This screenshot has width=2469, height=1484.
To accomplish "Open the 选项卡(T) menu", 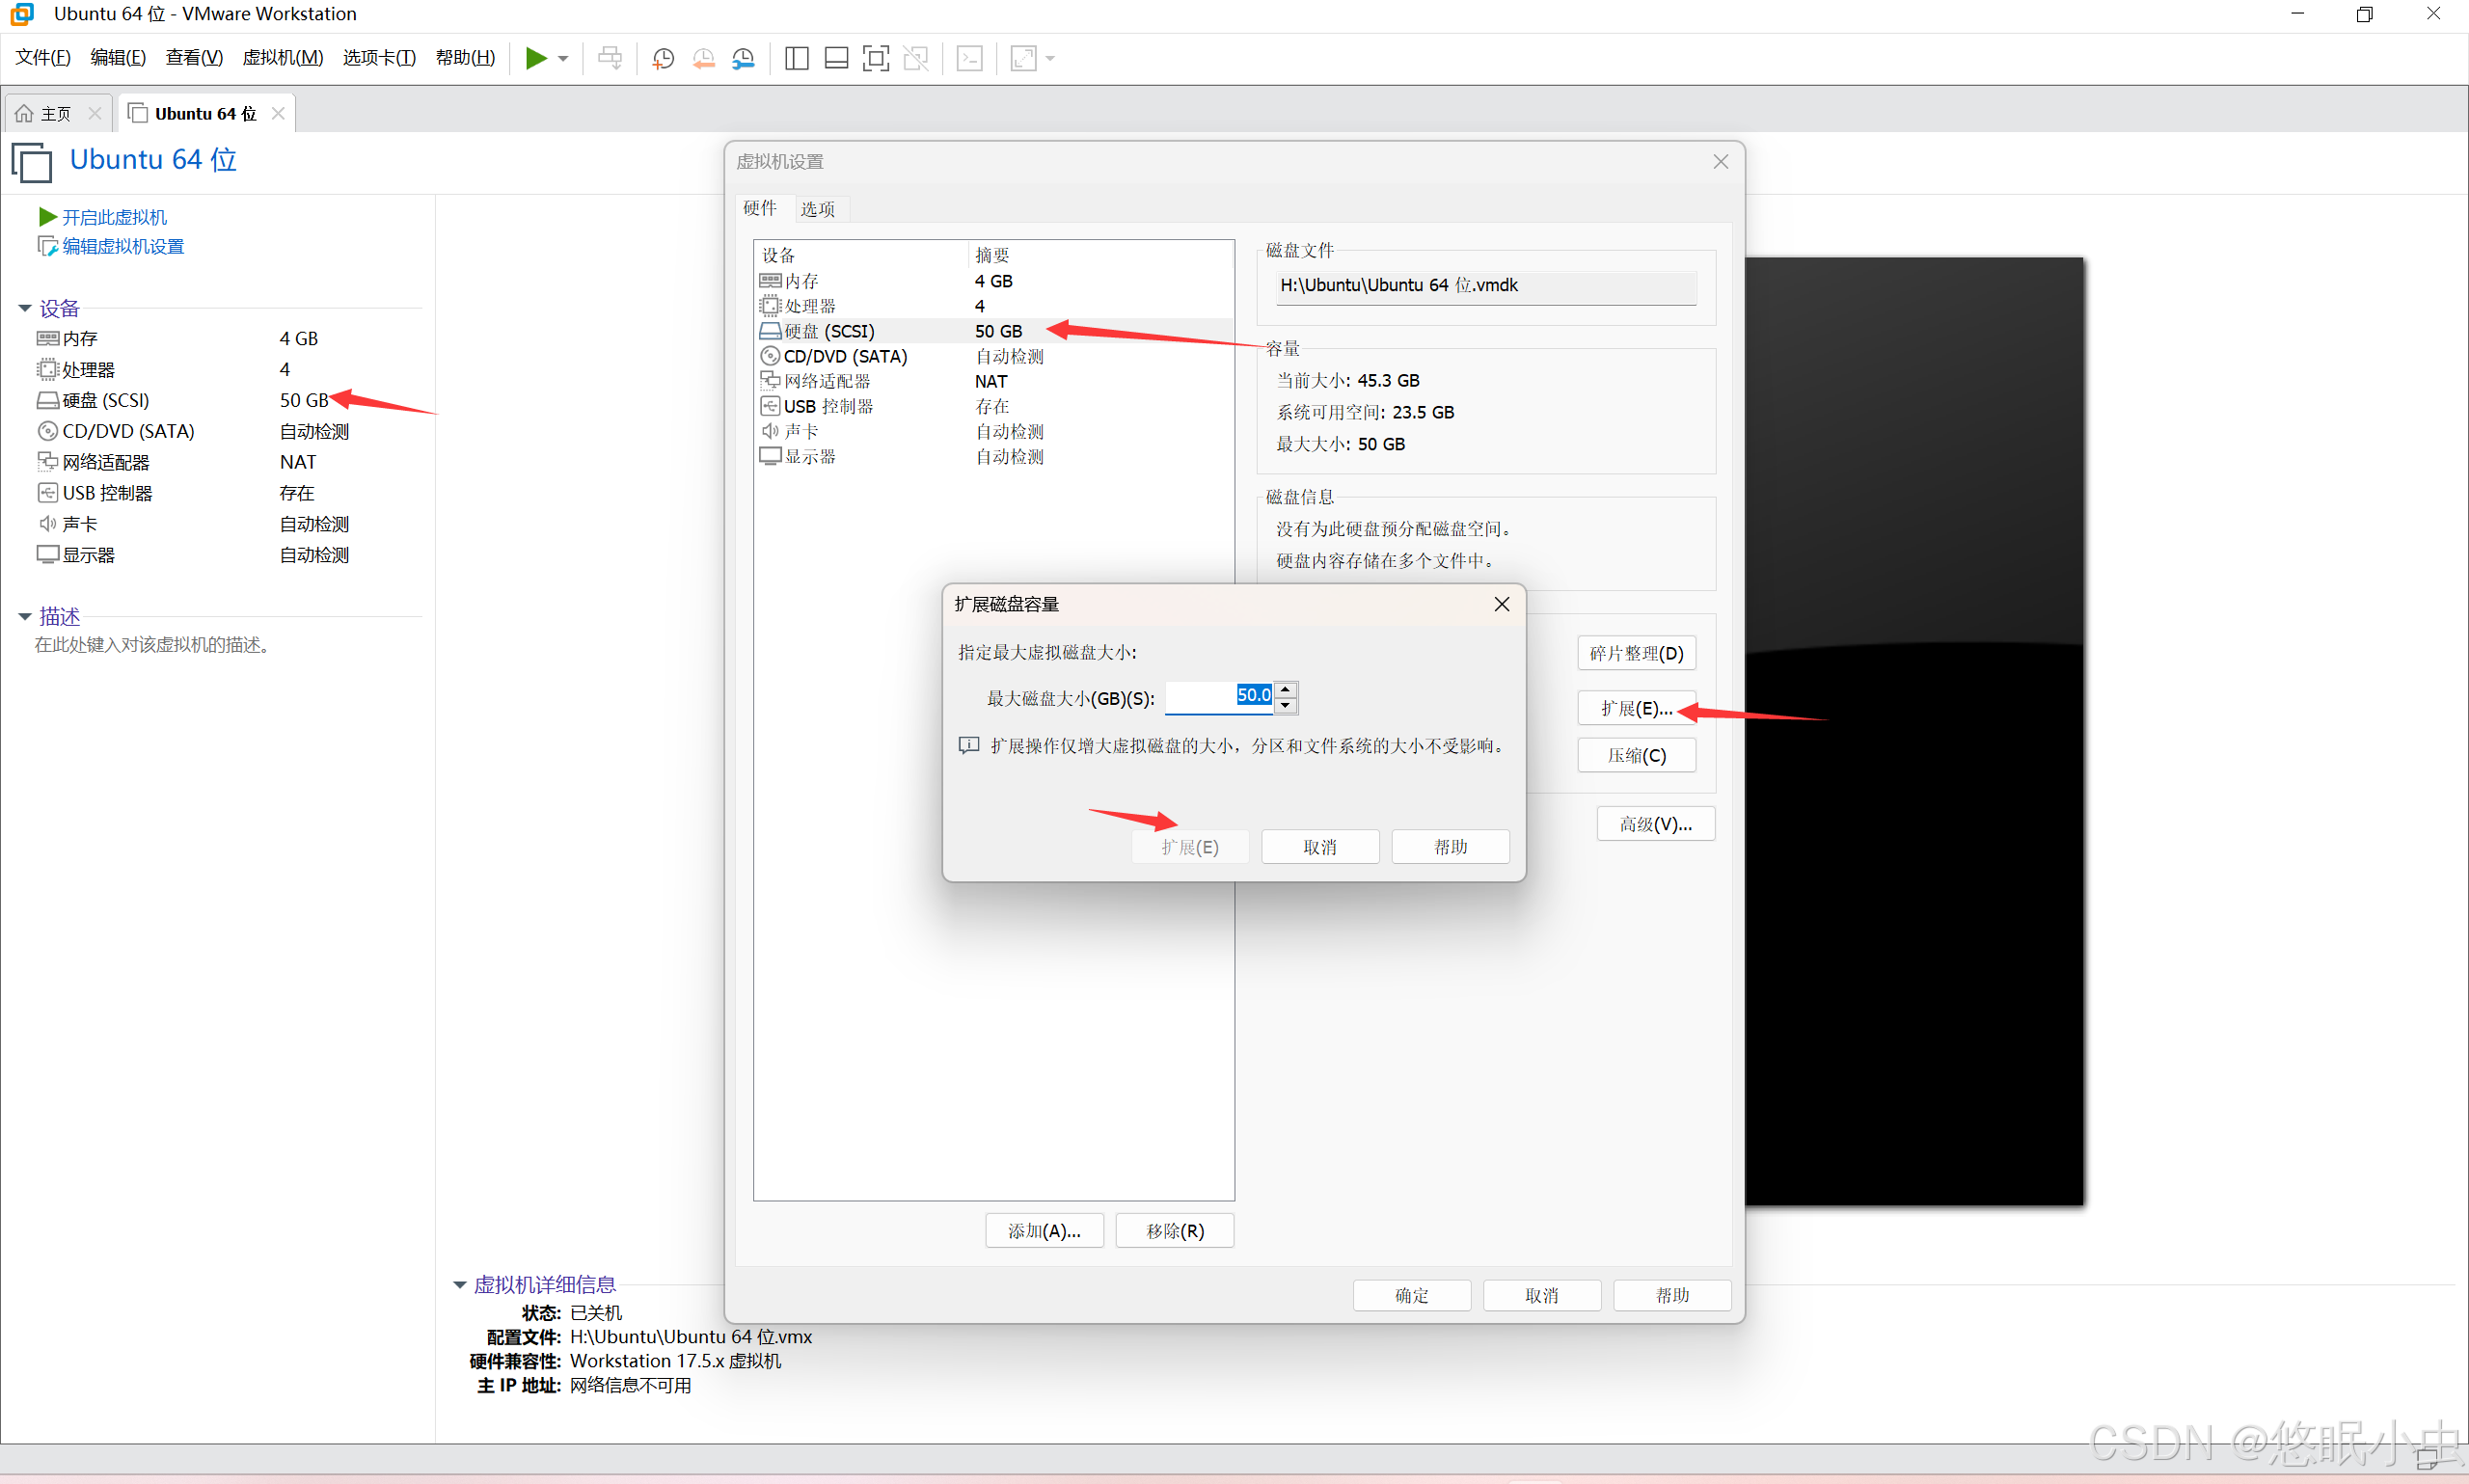I will coord(379,58).
